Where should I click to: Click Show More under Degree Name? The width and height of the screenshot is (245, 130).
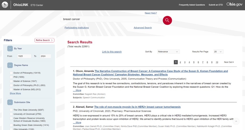15,93
